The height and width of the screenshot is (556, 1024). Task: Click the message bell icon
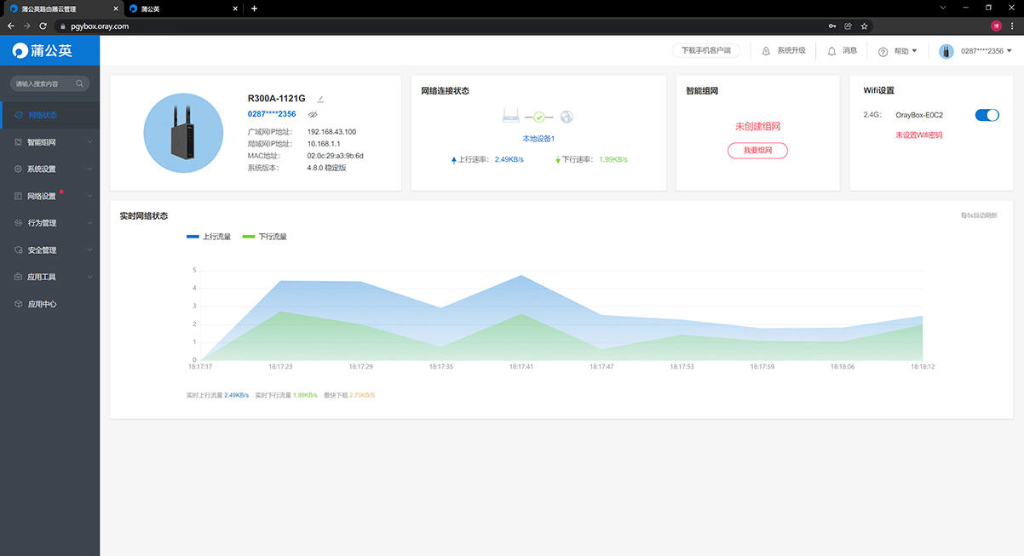831,51
